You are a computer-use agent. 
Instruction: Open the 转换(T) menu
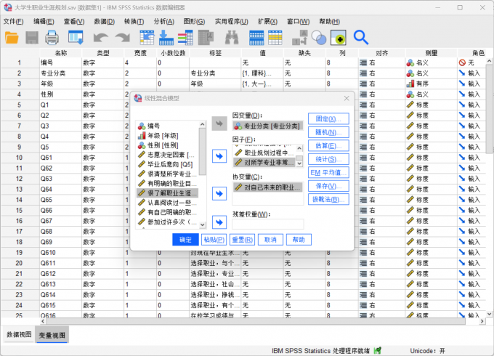[x=134, y=21]
